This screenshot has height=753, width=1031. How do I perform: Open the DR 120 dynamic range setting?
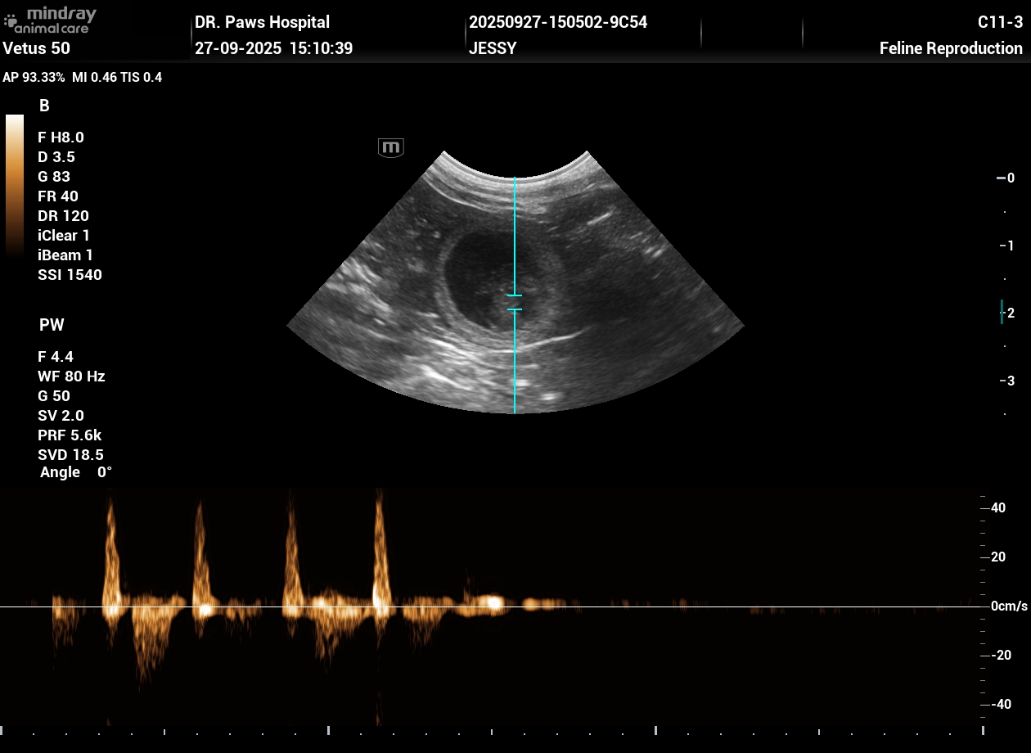63,216
